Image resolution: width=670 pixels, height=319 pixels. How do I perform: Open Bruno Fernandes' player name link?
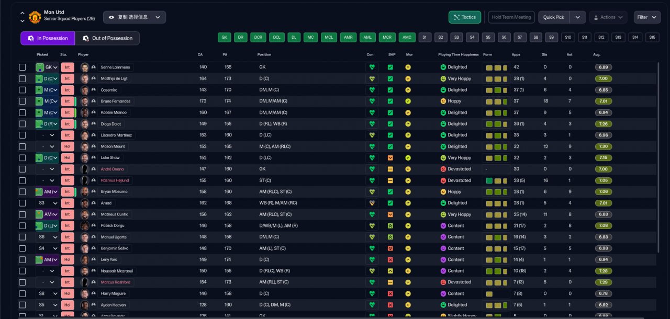coord(116,101)
